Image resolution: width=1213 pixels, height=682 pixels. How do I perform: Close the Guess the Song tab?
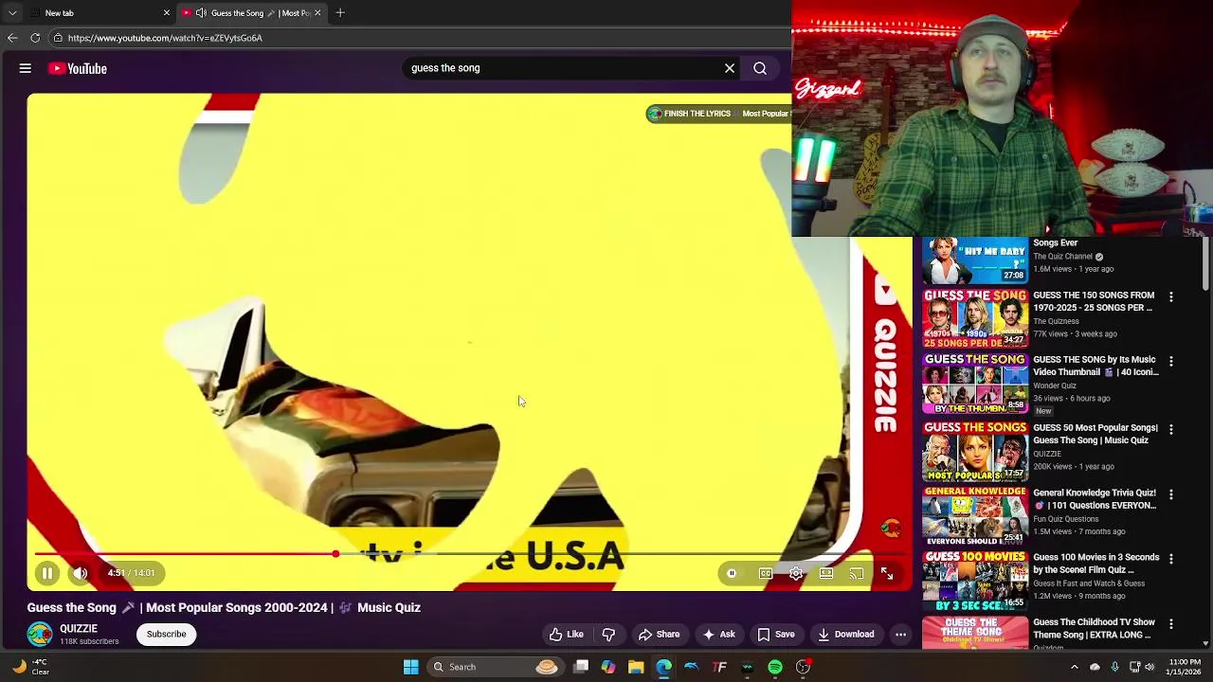point(317,13)
